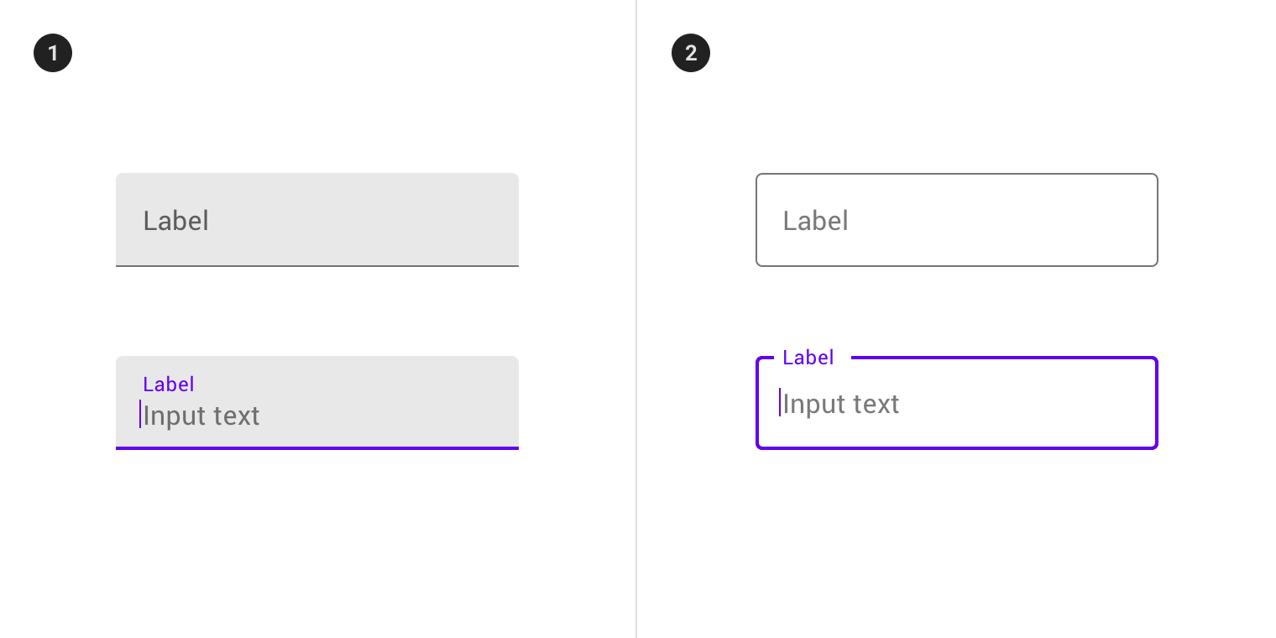
Task: Click the focused filled field containing Input text
Action: point(316,403)
